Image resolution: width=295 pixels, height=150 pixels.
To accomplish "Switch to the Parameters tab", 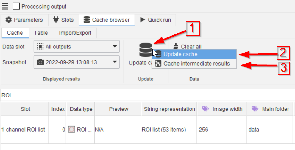I will point(24,20).
